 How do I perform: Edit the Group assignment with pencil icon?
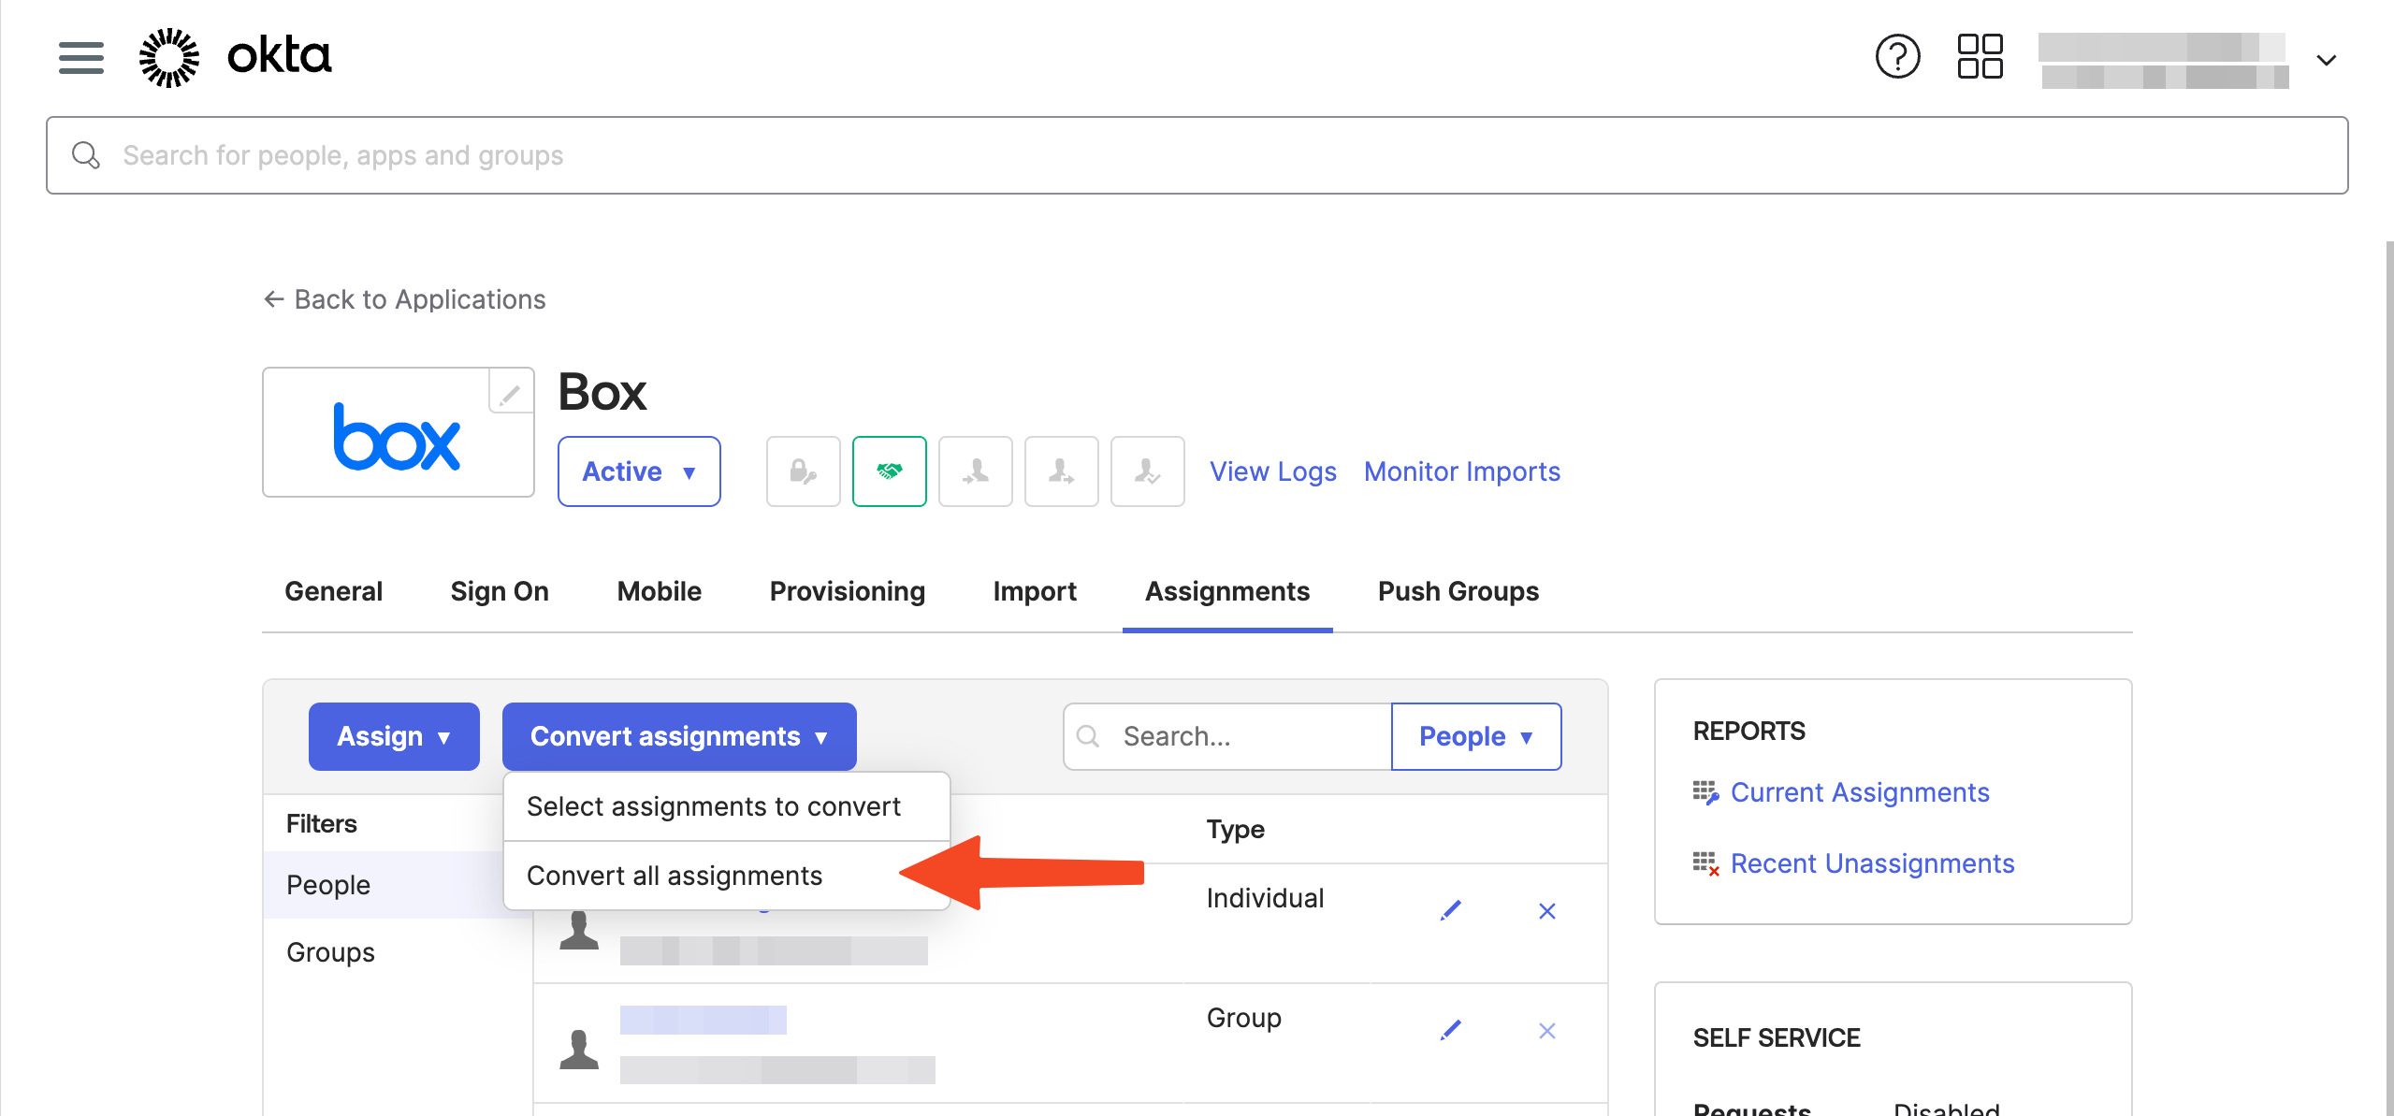point(1450,1030)
